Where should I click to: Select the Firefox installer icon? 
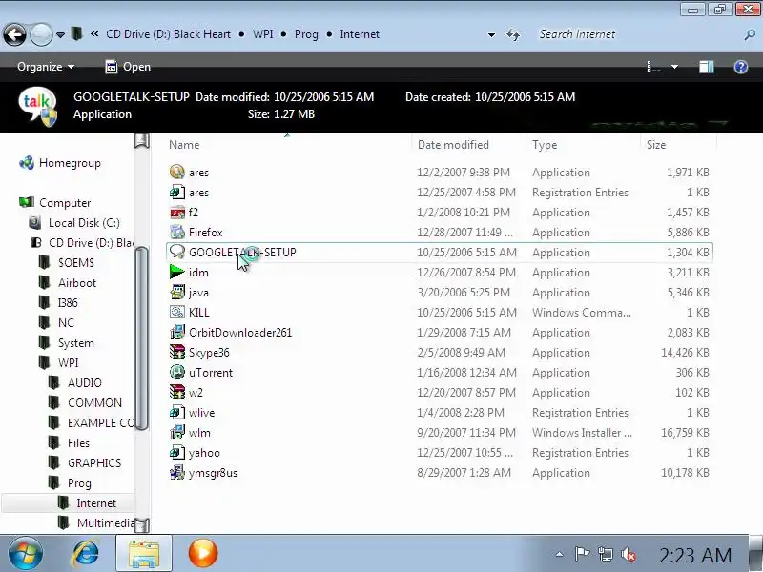[x=177, y=232]
